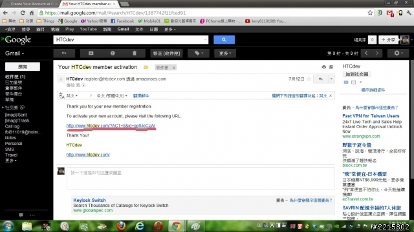Screen dimensions: 414x232
Task: Report spam with the exclamation icon
Action: coord(113,53)
